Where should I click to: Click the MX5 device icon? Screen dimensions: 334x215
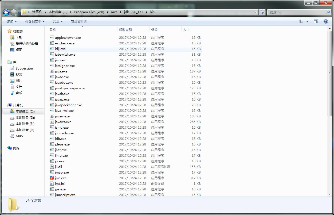[x=12, y=136]
